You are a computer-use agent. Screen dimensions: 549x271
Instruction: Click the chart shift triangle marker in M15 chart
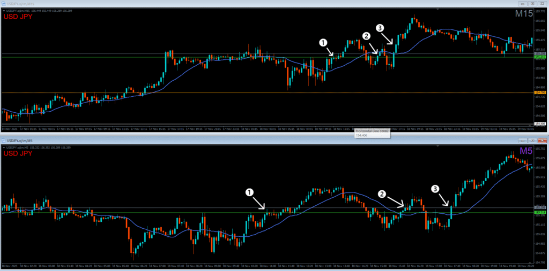coord(437,9)
